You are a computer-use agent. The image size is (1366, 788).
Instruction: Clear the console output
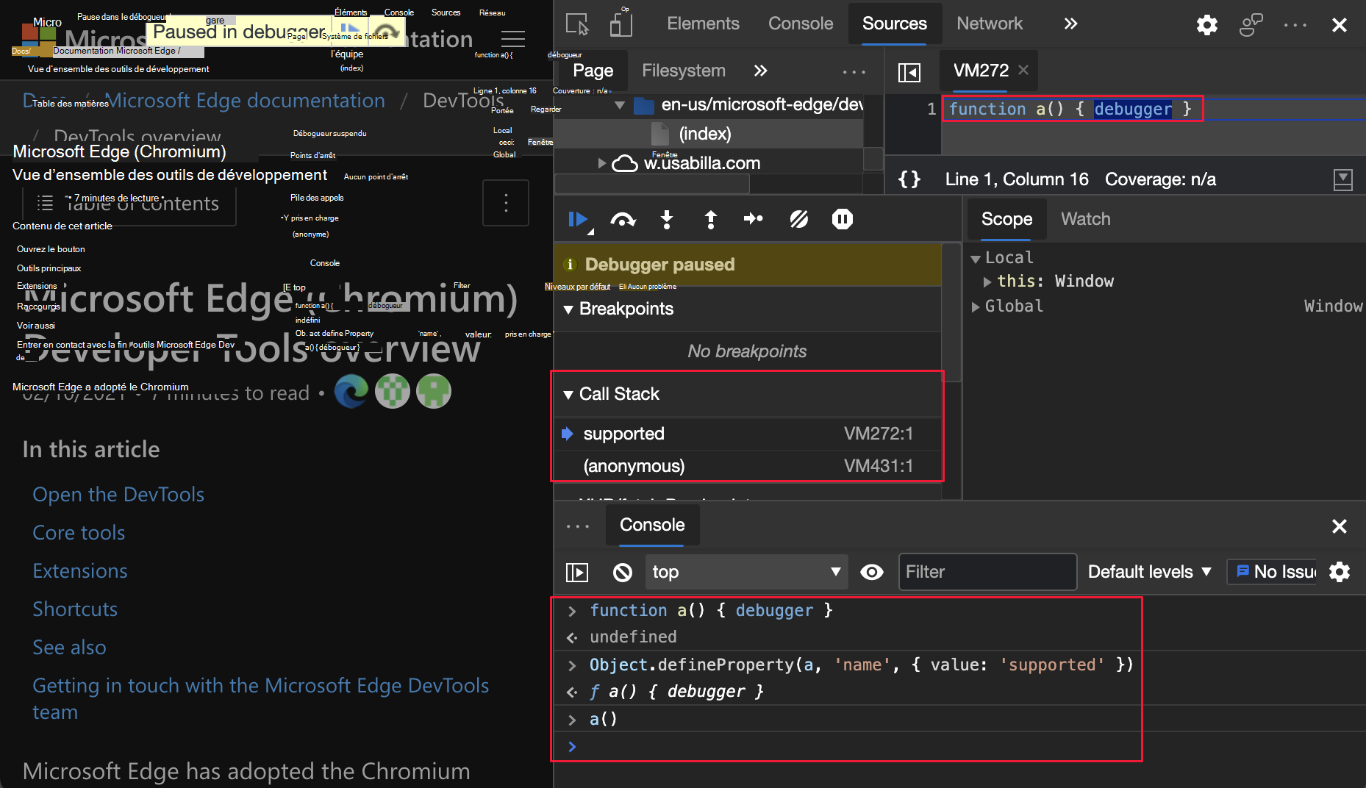point(623,572)
